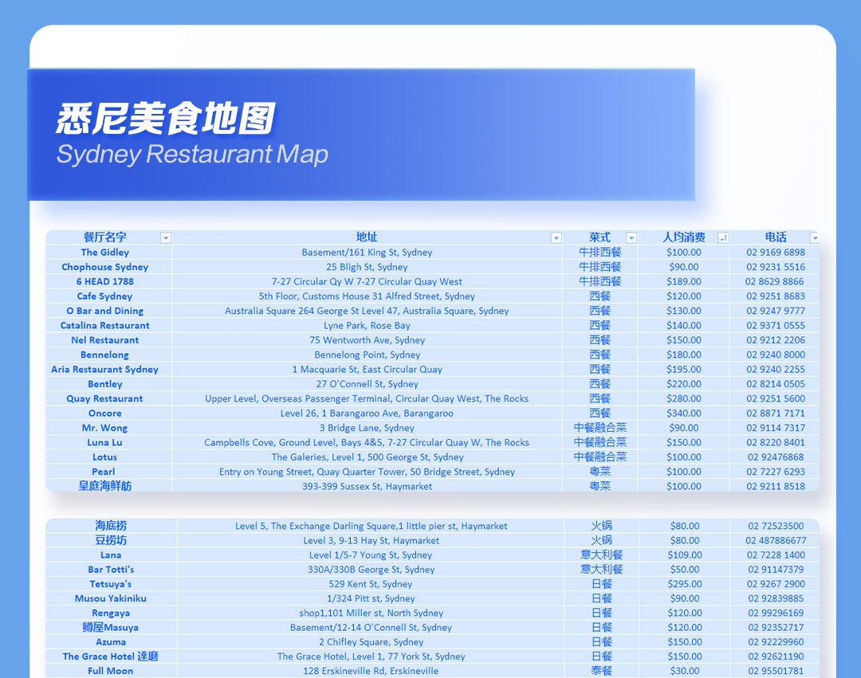
Task: Click the 悉尼美食地图 title banner
Action: (x=166, y=119)
